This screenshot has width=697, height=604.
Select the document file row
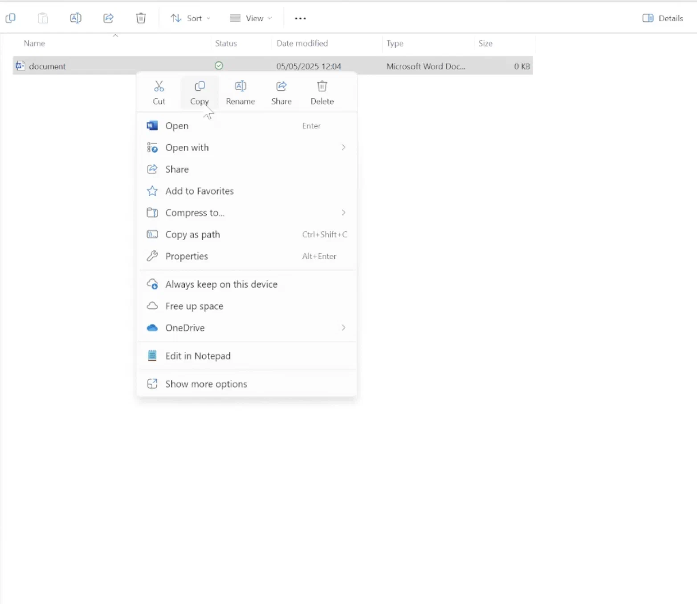coord(273,66)
